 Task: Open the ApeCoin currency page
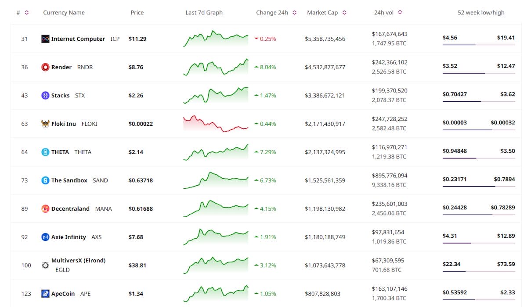pos(63,293)
